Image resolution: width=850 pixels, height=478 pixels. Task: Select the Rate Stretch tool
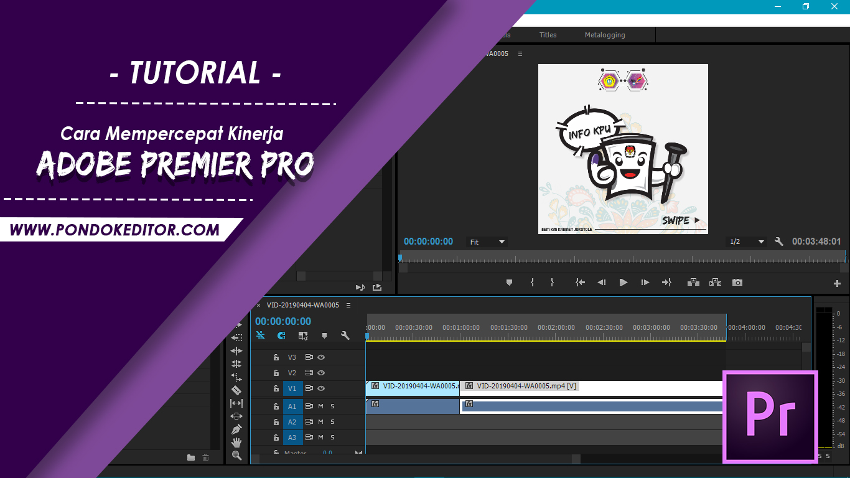pyautogui.click(x=237, y=377)
